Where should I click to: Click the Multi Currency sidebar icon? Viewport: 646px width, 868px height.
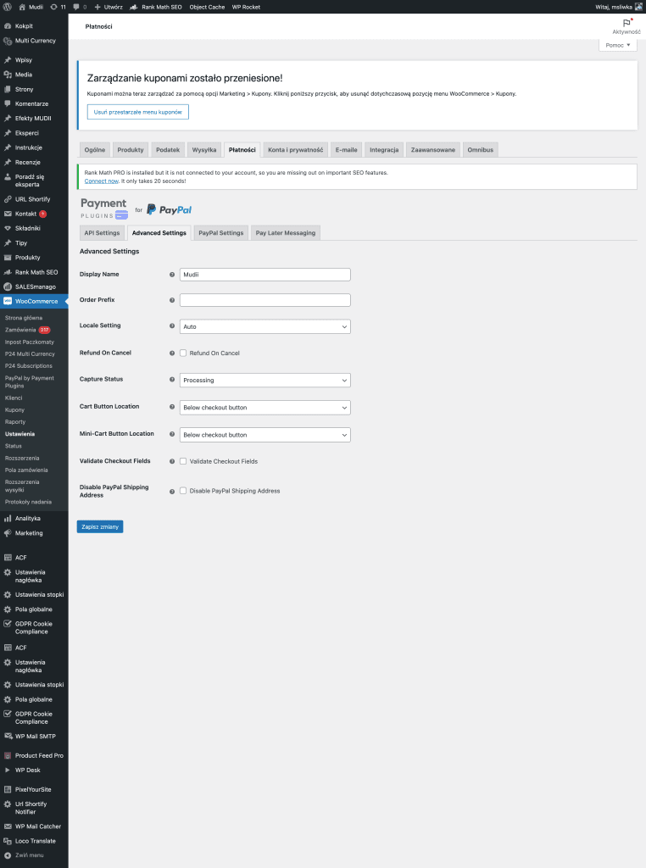click(x=8, y=41)
